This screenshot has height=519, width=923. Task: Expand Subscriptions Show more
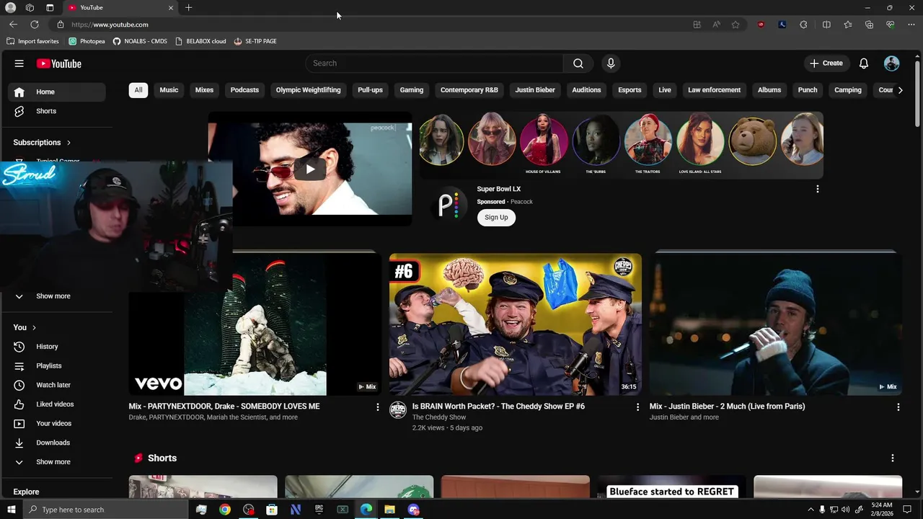tap(56, 296)
